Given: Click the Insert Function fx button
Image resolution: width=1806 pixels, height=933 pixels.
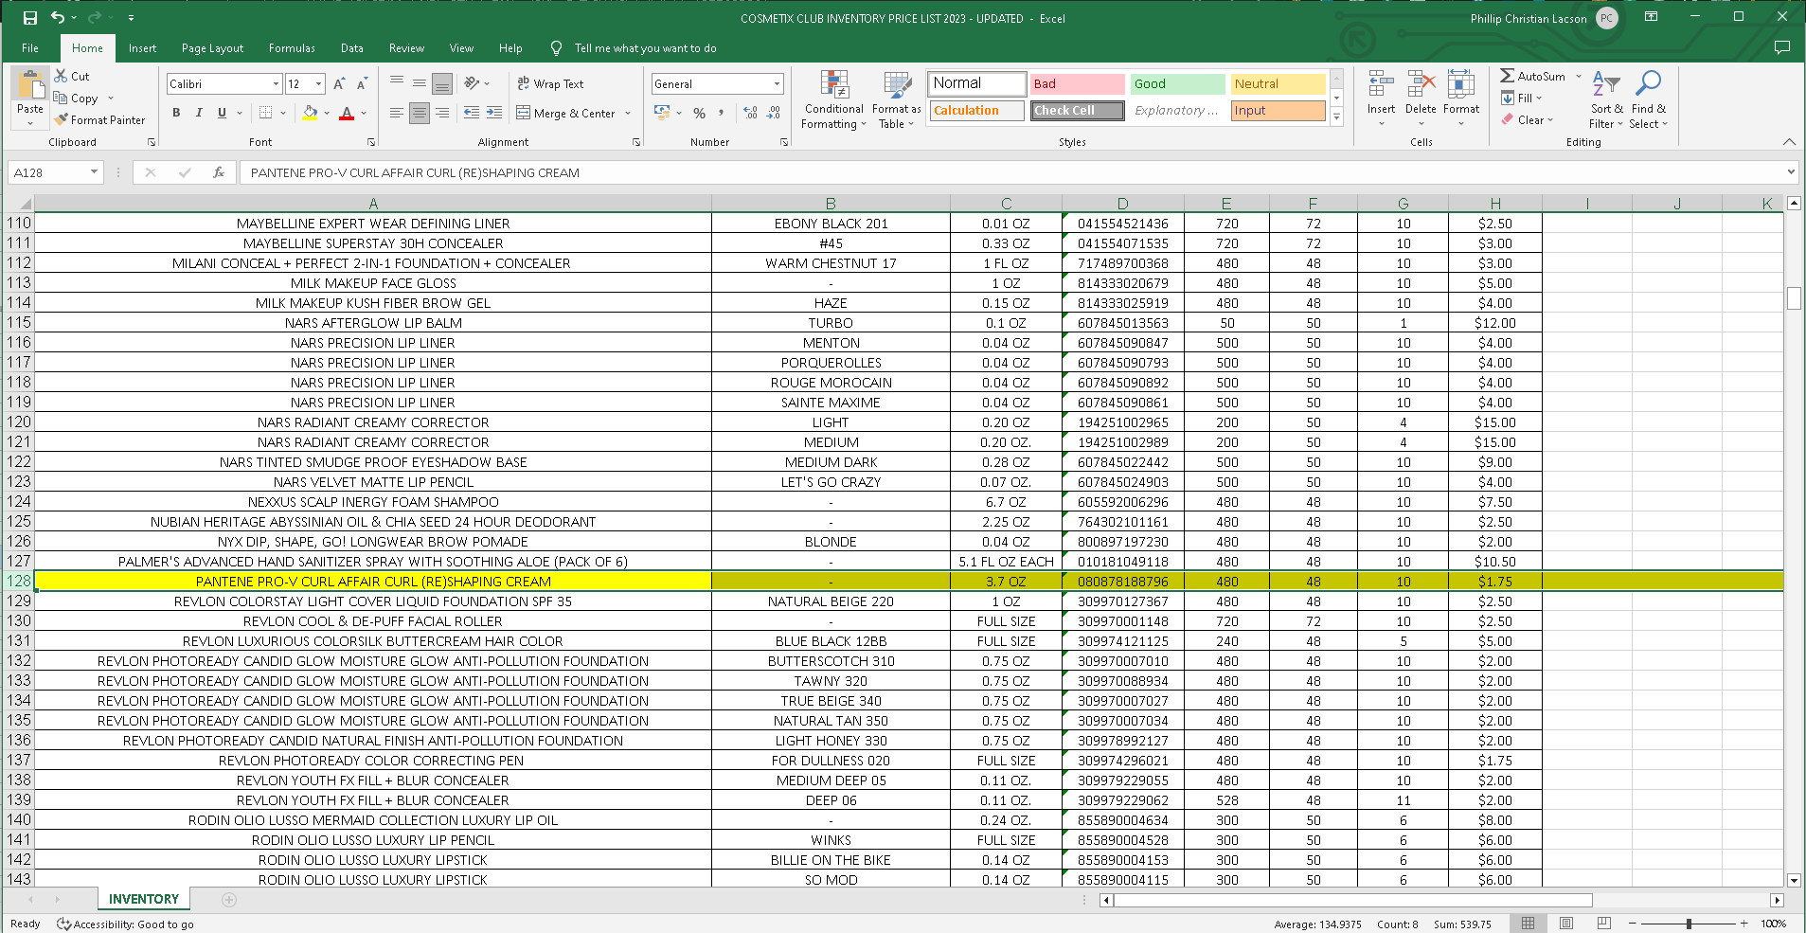Looking at the screenshot, I should [219, 172].
